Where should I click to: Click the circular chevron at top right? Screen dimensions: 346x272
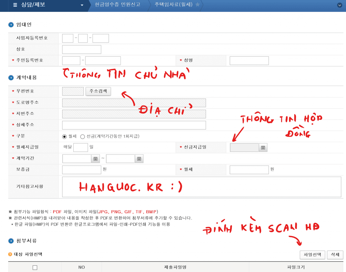click(340, 5)
